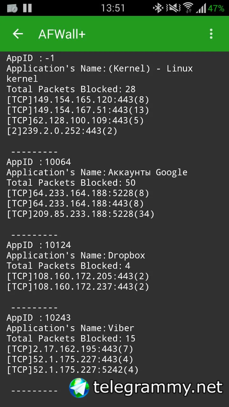Tap the Wi-Fi signal status icon

click(x=188, y=8)
